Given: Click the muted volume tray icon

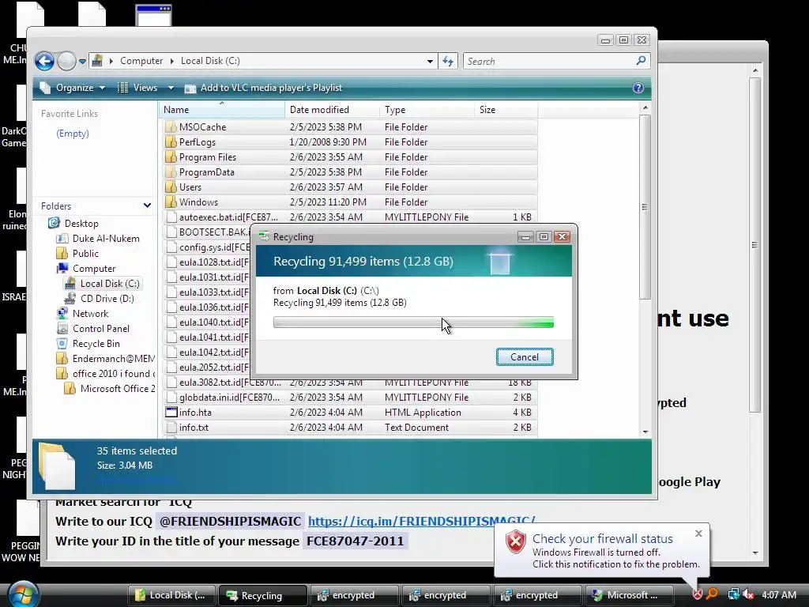Looking at the screenshot, I should tap(748, 594).
